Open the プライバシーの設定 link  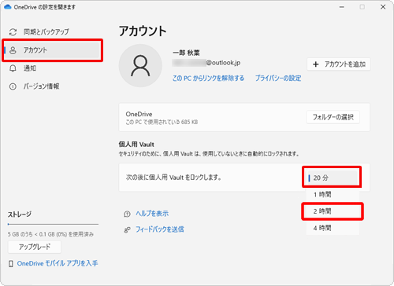[x=278, y=78]
